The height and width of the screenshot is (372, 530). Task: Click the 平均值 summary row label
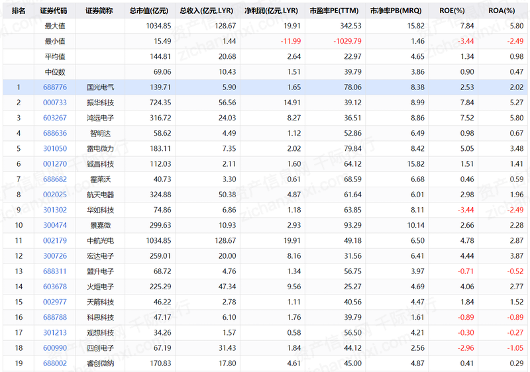tap(55, 56)
